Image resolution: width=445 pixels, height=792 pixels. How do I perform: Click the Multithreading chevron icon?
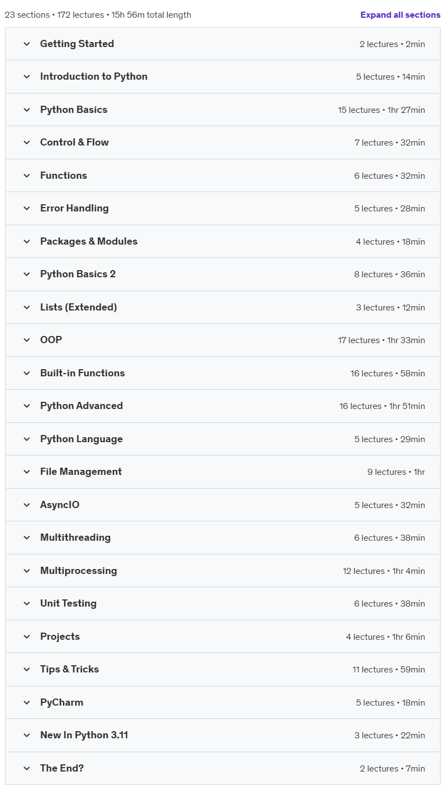pos(27,537)
